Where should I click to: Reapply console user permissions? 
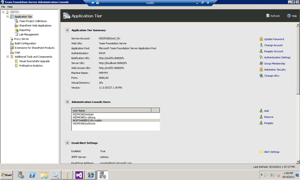pos(269,123)
